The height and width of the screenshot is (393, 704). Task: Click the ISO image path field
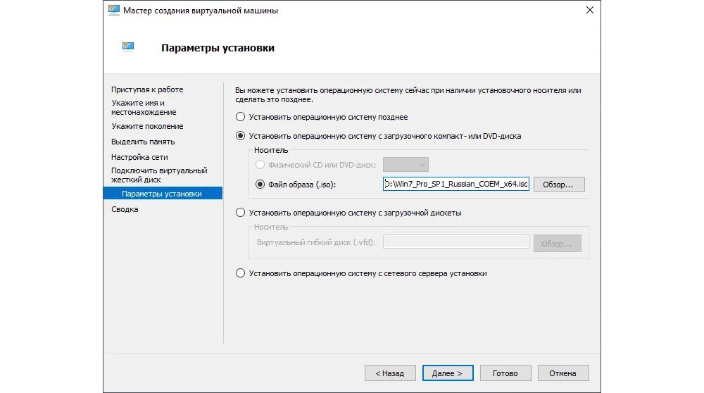pos(456,184)
